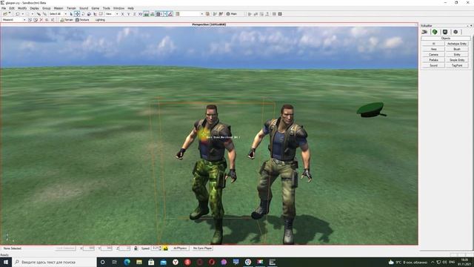Click the Lighting toolbar button
Screen dimensions: 474x267
tap(100, 20)
